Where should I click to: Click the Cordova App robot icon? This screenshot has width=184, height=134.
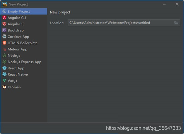click(4, 37)
